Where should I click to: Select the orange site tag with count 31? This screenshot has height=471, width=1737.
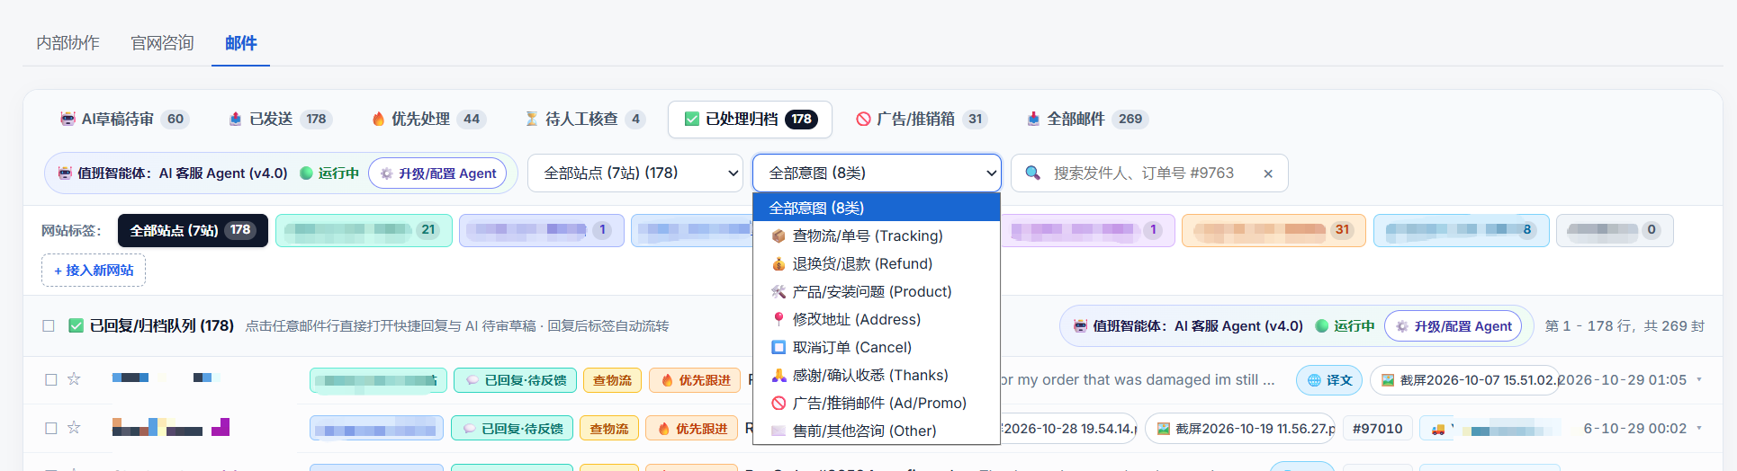(1273, 230)
